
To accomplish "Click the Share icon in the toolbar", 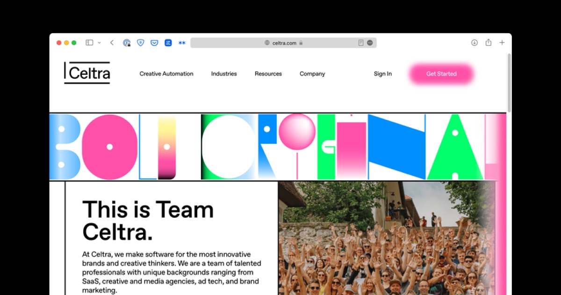I will (x=488, y=43).
